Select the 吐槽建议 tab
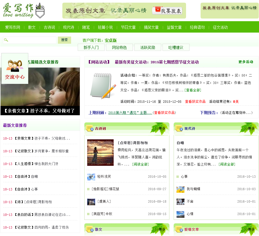 tap(176, 47)
